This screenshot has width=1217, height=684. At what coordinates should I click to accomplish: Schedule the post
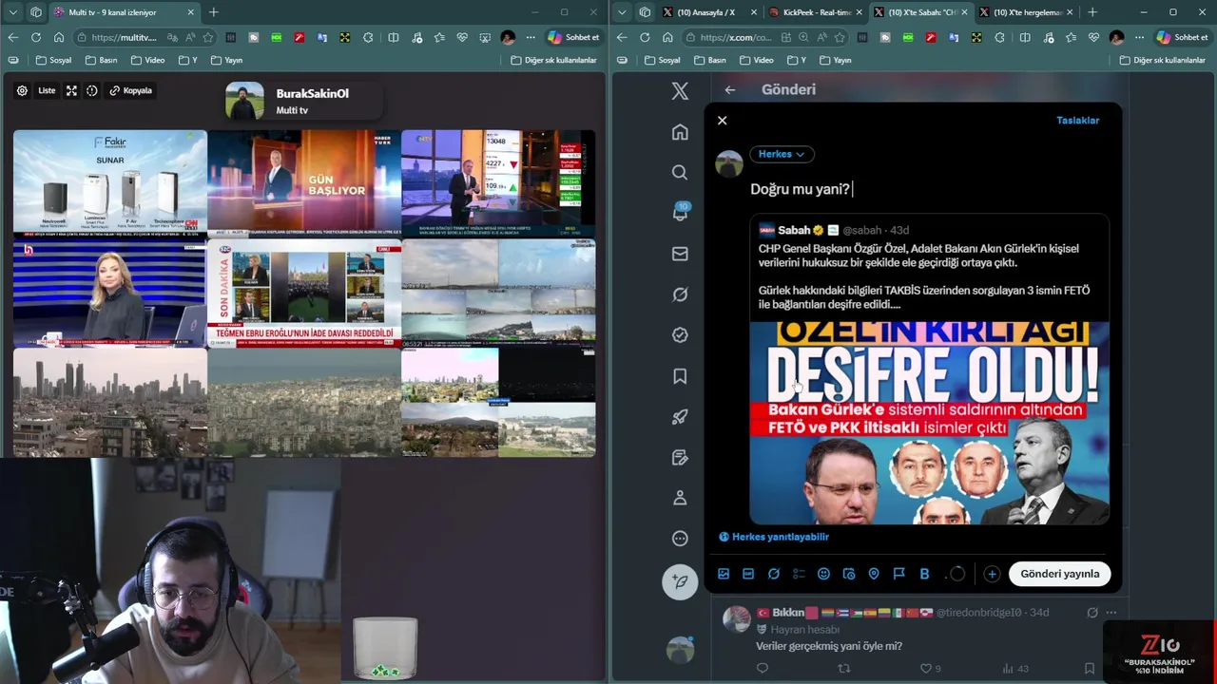click(849, 574)
